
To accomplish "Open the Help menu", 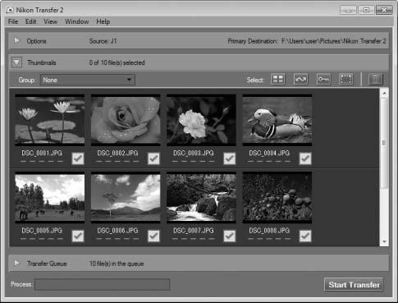I will tap(103, 21).
